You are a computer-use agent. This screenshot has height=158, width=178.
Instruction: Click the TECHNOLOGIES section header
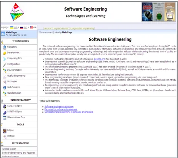[21, 41]
